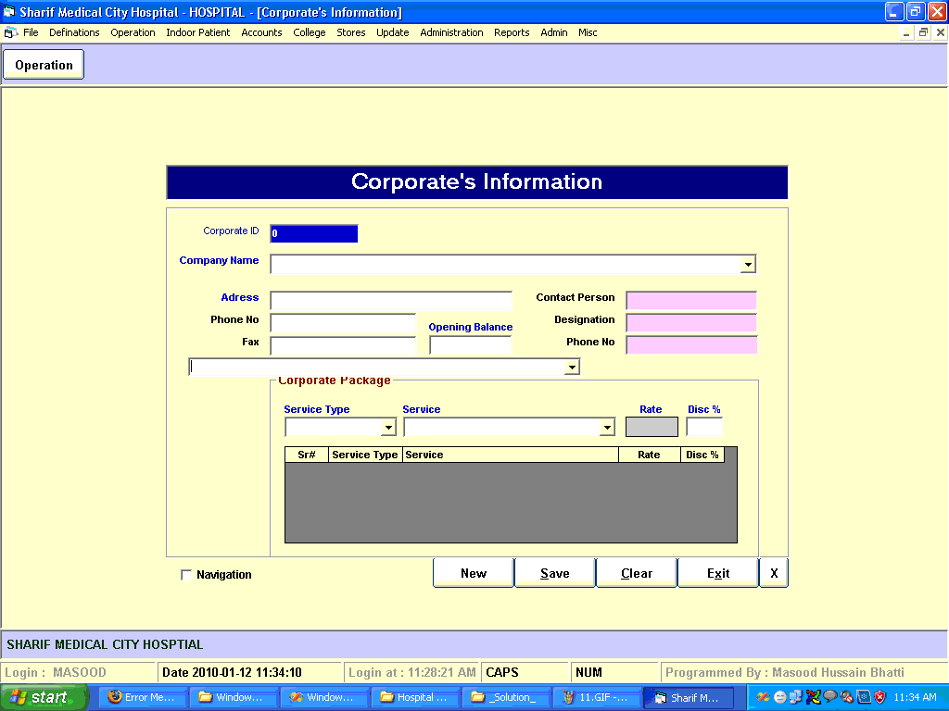Image resolution: width=949 pixels, height=711 pixels.
Task: Open the Operation menu in menu bar
Action: click(x=133, y=32)
